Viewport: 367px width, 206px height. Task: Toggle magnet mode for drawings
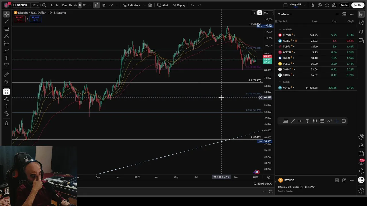6,92
